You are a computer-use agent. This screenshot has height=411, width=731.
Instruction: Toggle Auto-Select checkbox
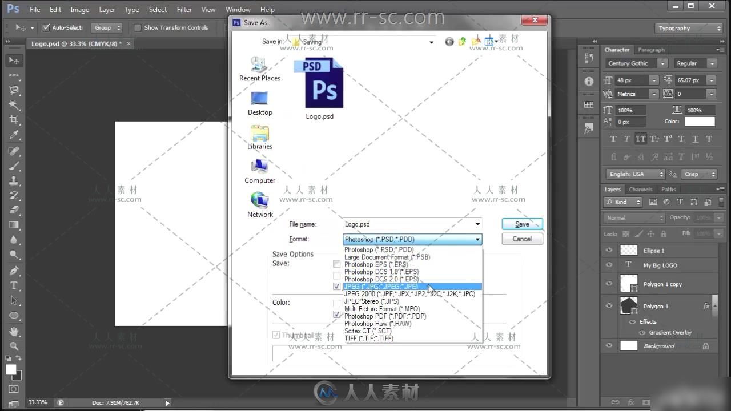pos(46,27)
